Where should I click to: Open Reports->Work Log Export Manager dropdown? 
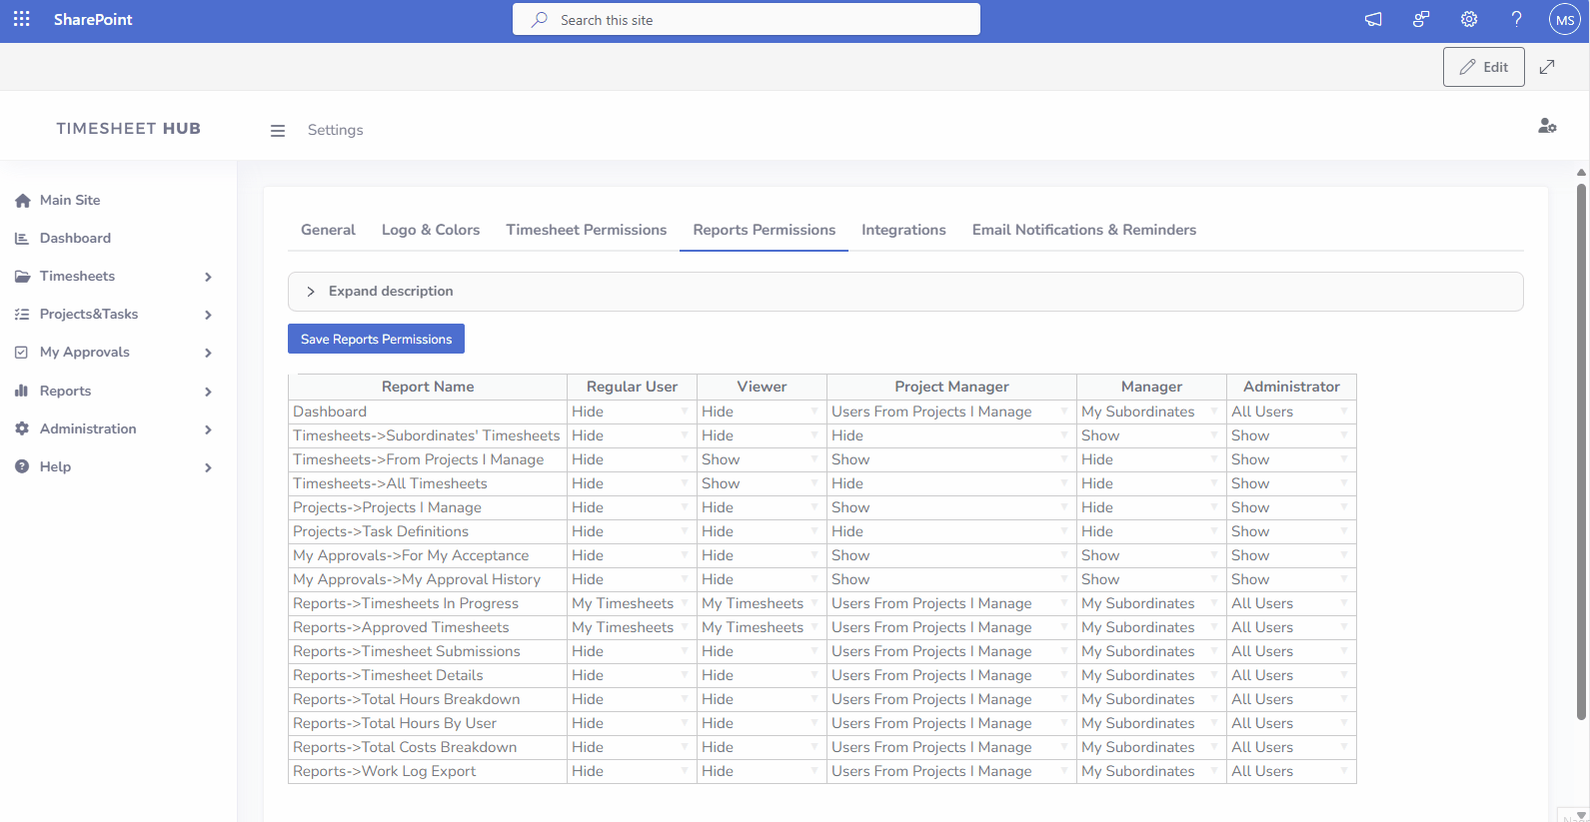point(1150,771)
